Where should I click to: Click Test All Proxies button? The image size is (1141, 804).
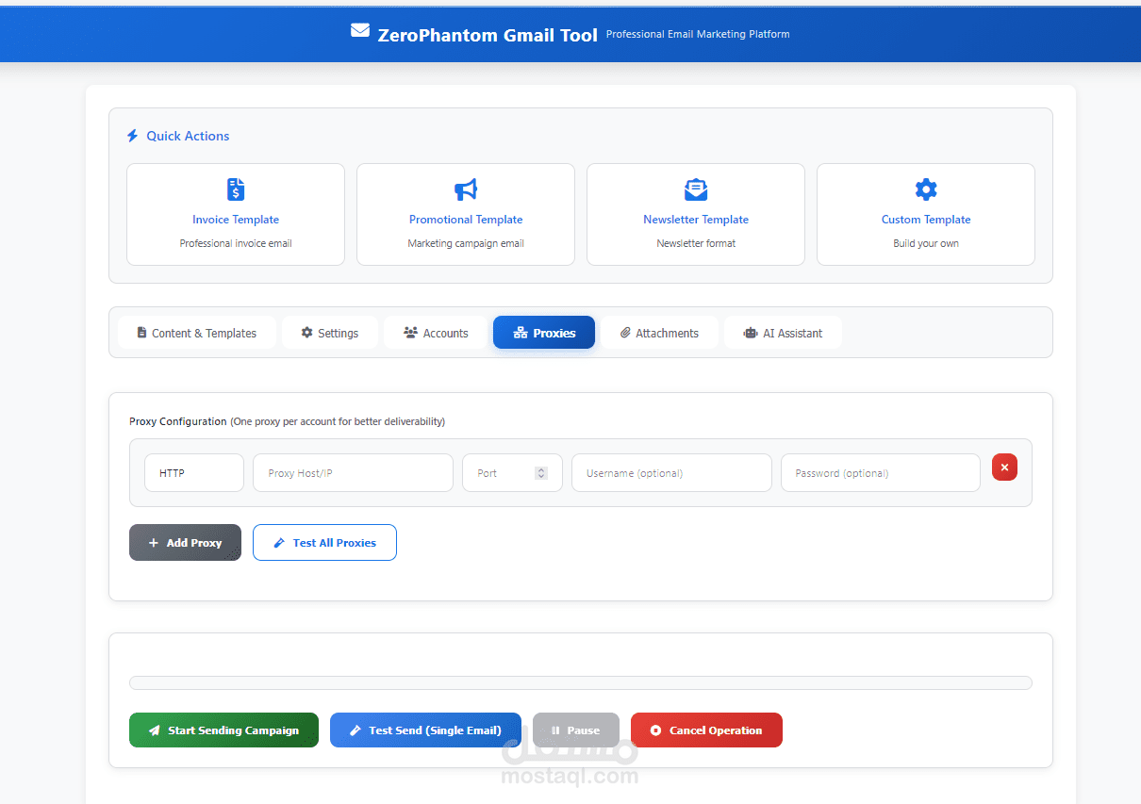(x=324, y=543)
